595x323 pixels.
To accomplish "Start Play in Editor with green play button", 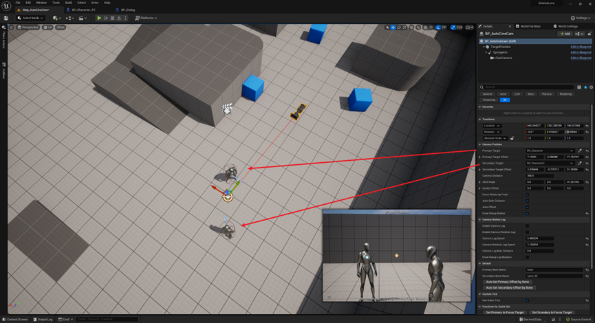I will pyautogui.click(x=99, y=18).
